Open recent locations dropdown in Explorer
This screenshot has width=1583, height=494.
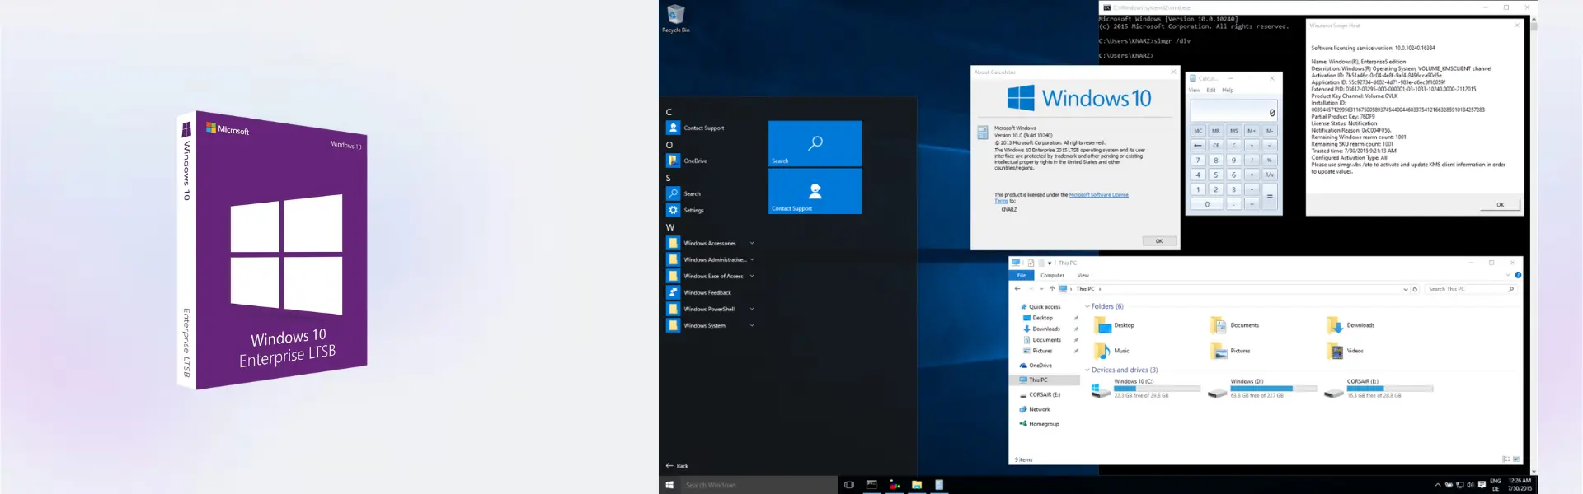click(1041, 289)
